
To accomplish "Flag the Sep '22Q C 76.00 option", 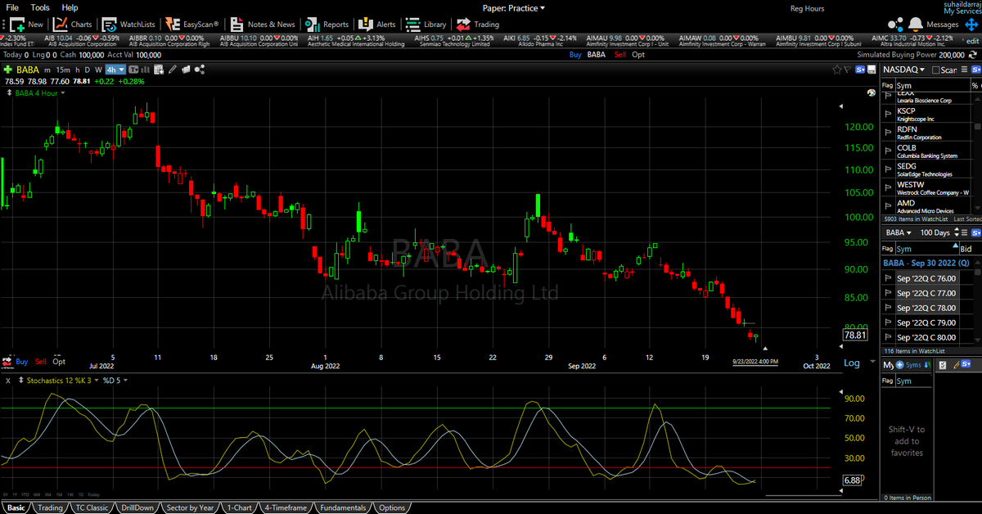I will (887, 278).
